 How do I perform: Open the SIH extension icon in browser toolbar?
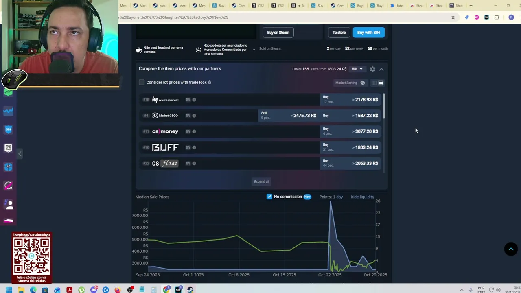click(486, 17)
